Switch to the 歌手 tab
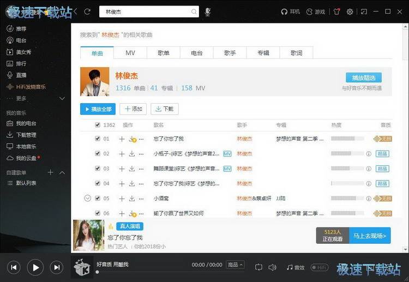 [230, 53]
